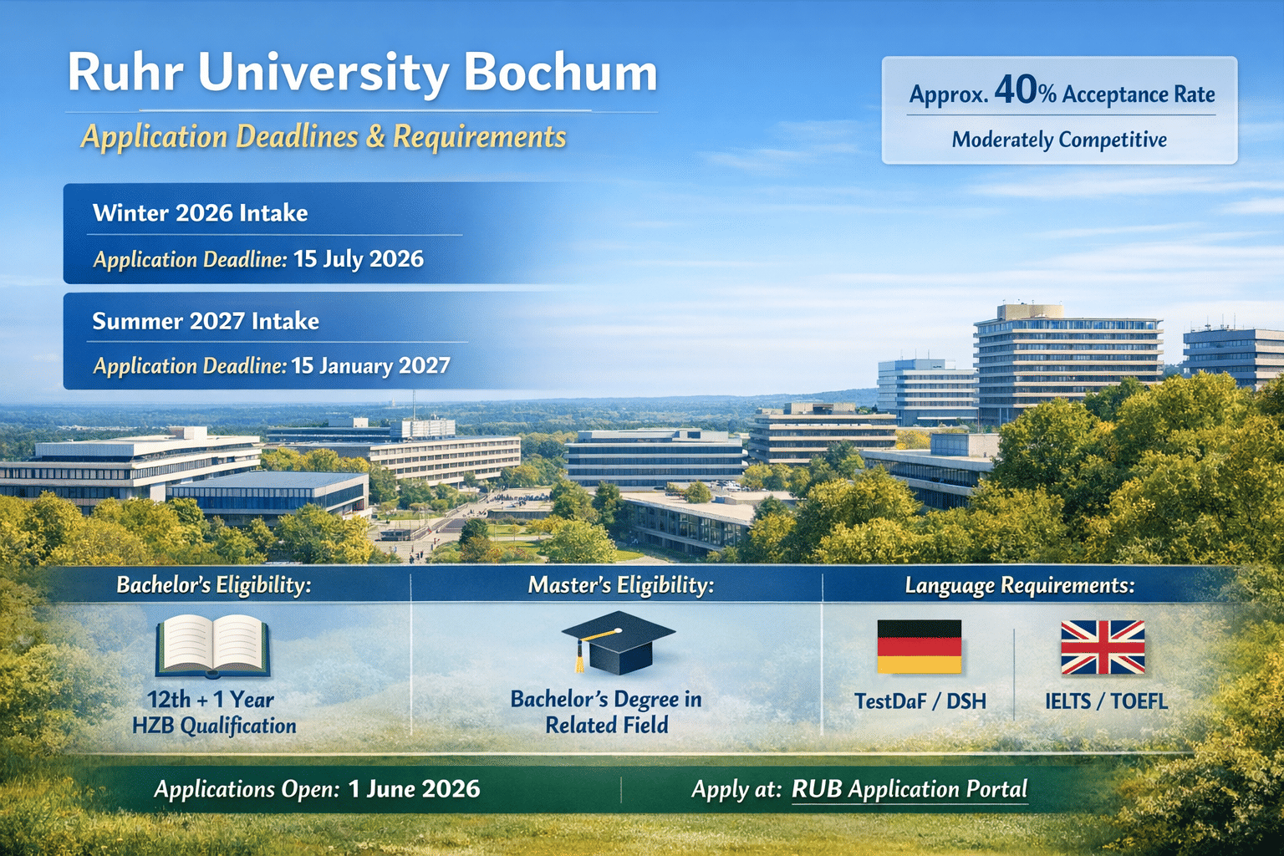The image size is (1284, 856).
Task: Click the Ruhr University Bochum title
Action: 362,74
